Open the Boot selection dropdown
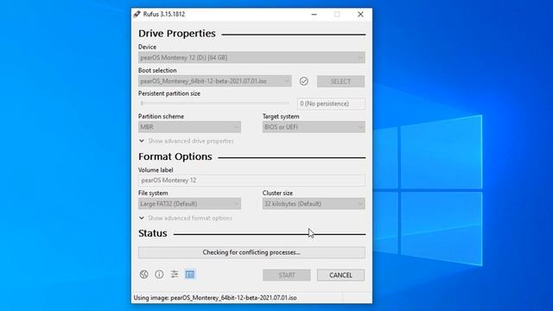Image resolution: width=553 pixels, height=311 pixels. 215,81
